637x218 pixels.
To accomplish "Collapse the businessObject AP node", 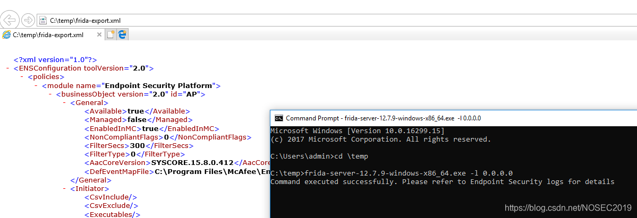I will coord(50,94).
